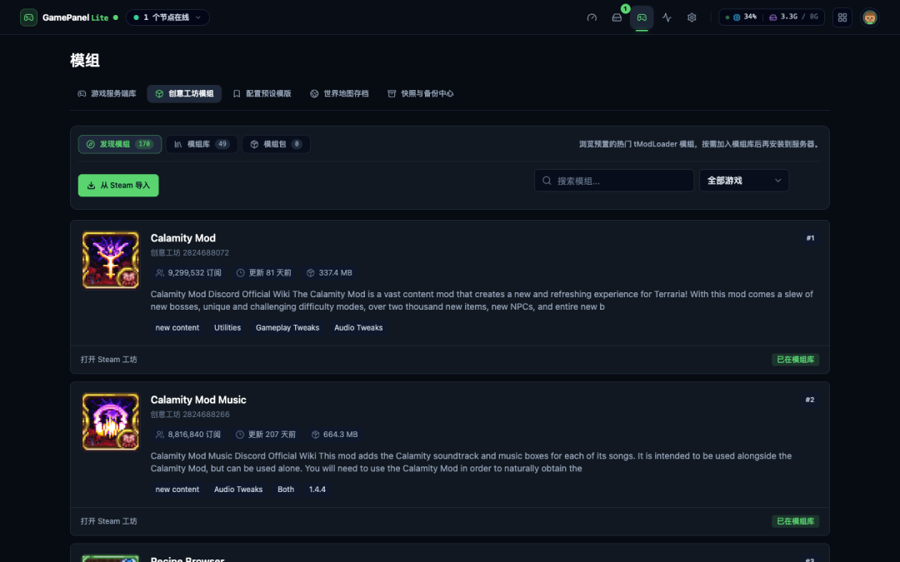The height and width of the screenshot is (562, 900).
Task: Open settings via the gear icon
Action: coord(692,17)
